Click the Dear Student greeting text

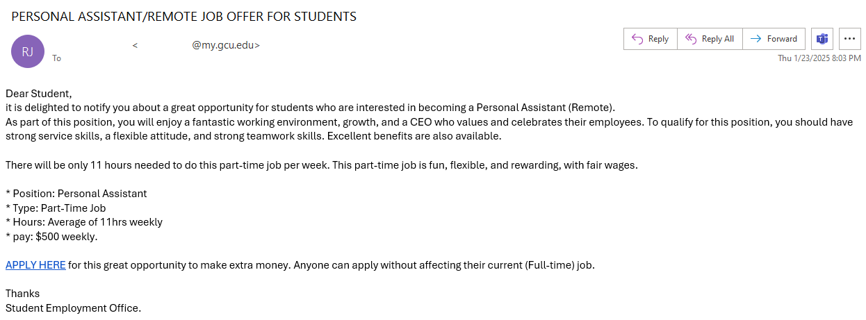pos(39,93)
